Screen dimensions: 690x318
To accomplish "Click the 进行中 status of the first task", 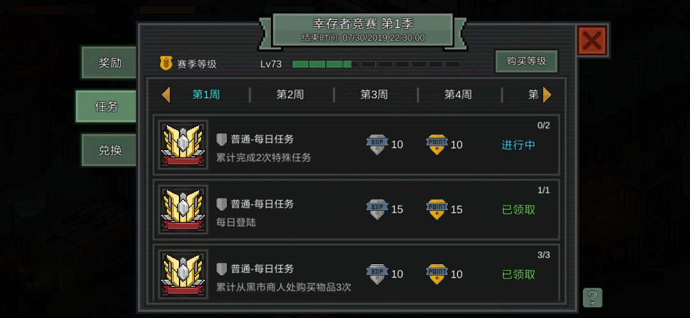I will 518,145.
